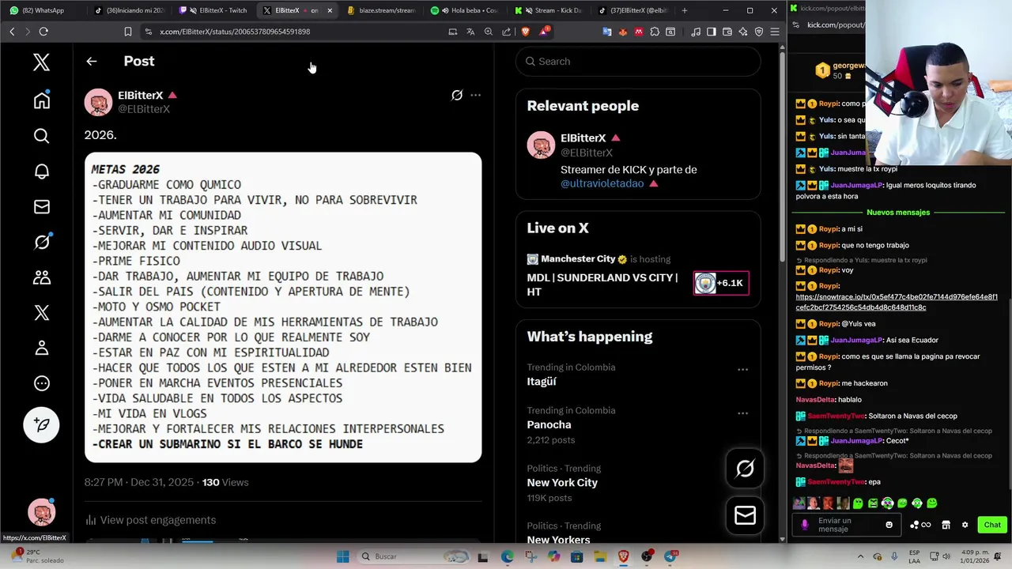Click Grok explain icon on the post

pyautogui.click(x=457, y=95)
